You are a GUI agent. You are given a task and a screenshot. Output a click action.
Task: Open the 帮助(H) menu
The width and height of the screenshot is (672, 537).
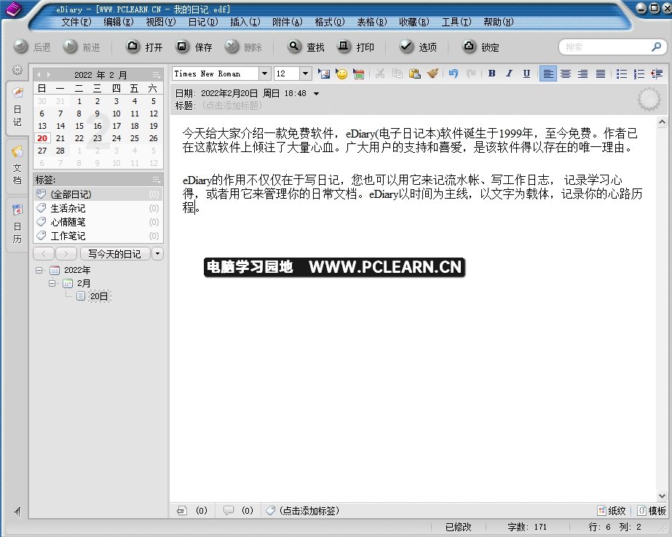point(499,22)
